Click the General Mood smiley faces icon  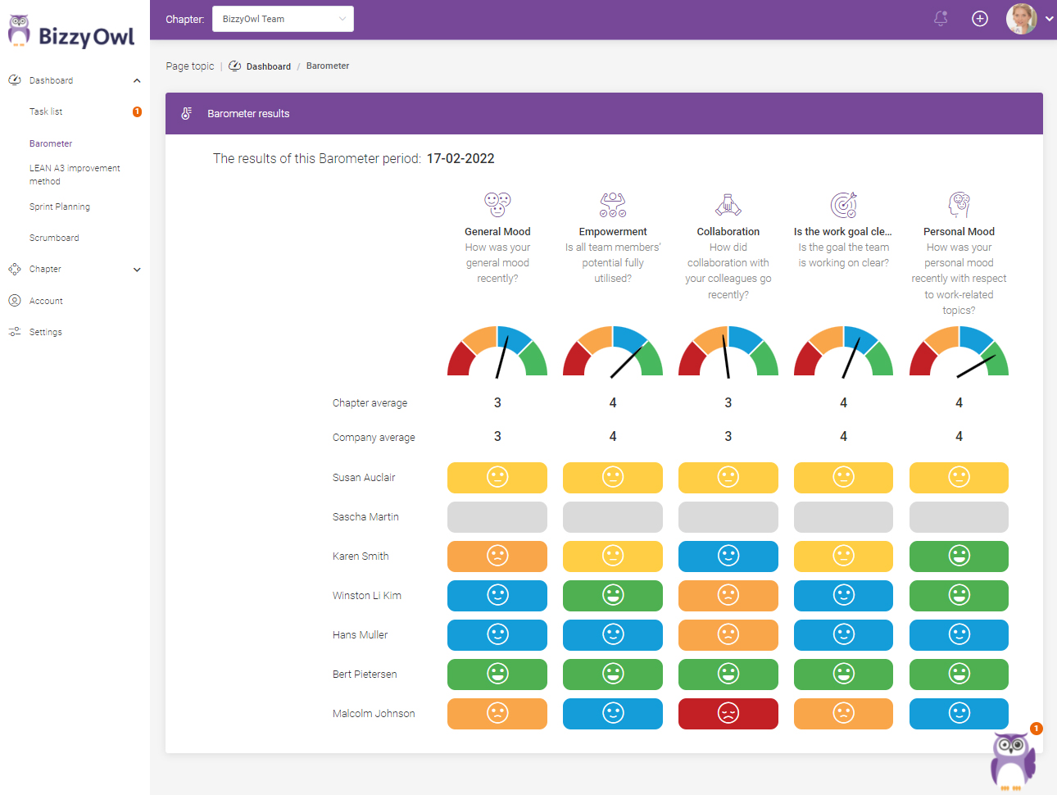click(497, 204)
